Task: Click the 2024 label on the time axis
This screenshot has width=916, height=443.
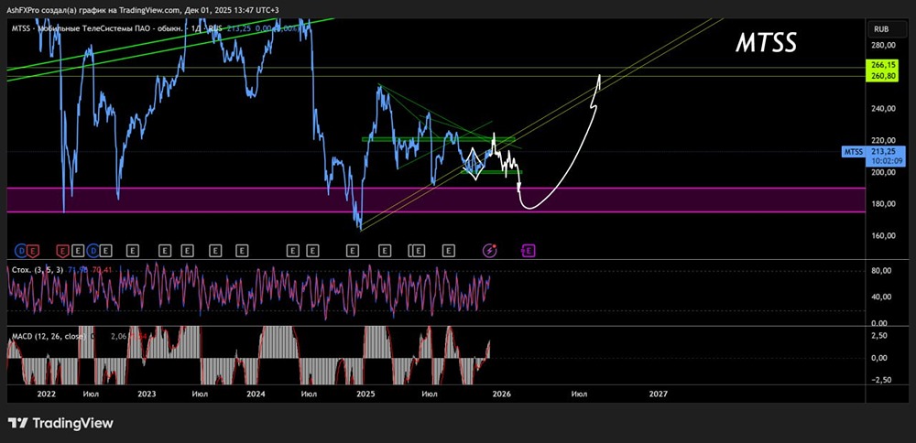Action: pos(256,394)
